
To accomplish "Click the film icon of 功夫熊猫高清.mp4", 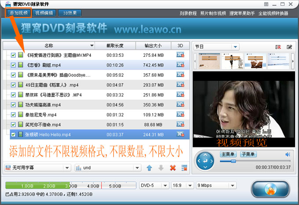I will pyautogui.click(x=21, y=104).
